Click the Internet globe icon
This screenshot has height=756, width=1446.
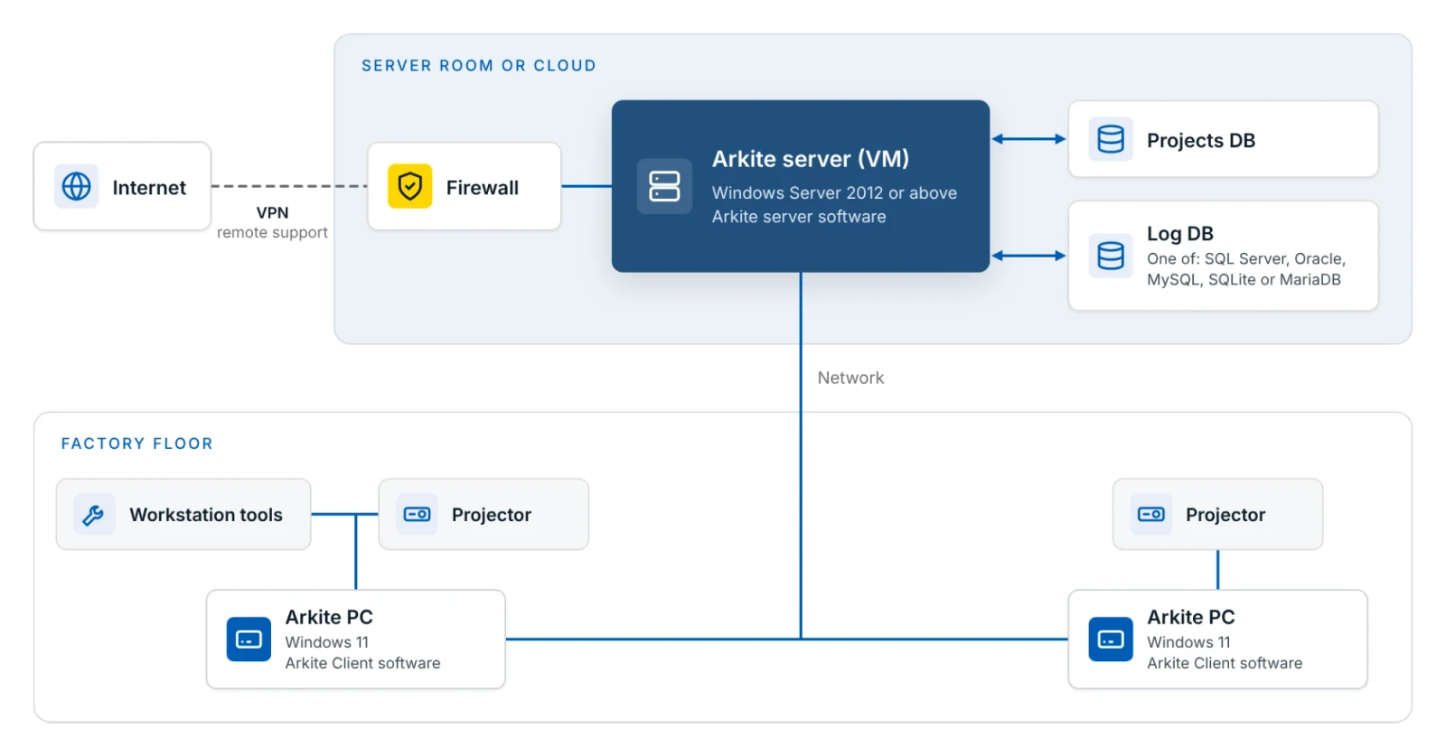76,186
